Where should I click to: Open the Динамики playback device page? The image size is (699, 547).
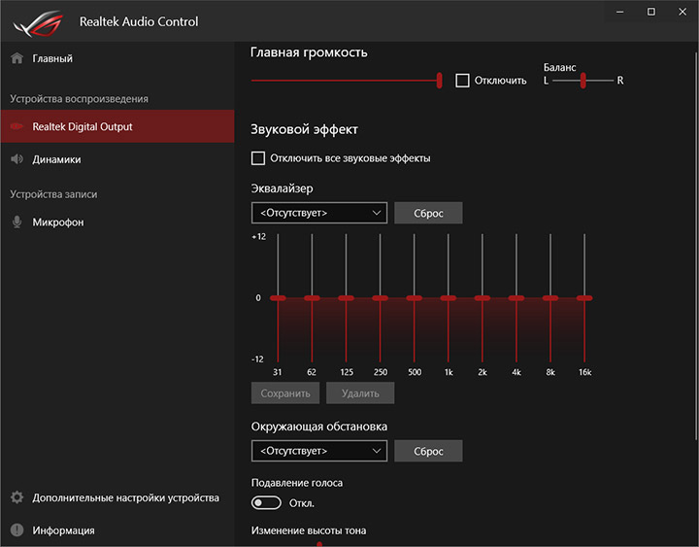pos(56,159)
